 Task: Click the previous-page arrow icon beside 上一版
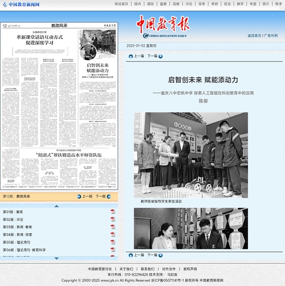point(79,197)
